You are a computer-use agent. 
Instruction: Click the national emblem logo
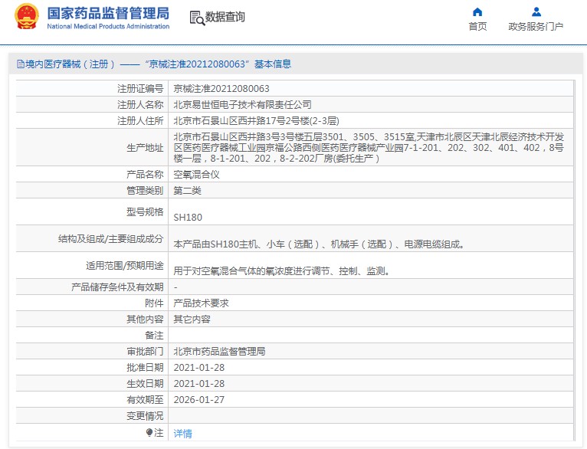(x=27, y=17)
